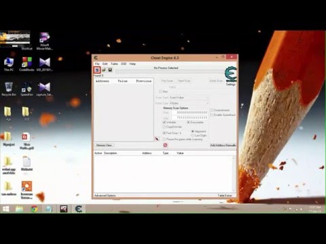
Task: Toggle the Unrandomizer checkbox
Action: [212, 110]
